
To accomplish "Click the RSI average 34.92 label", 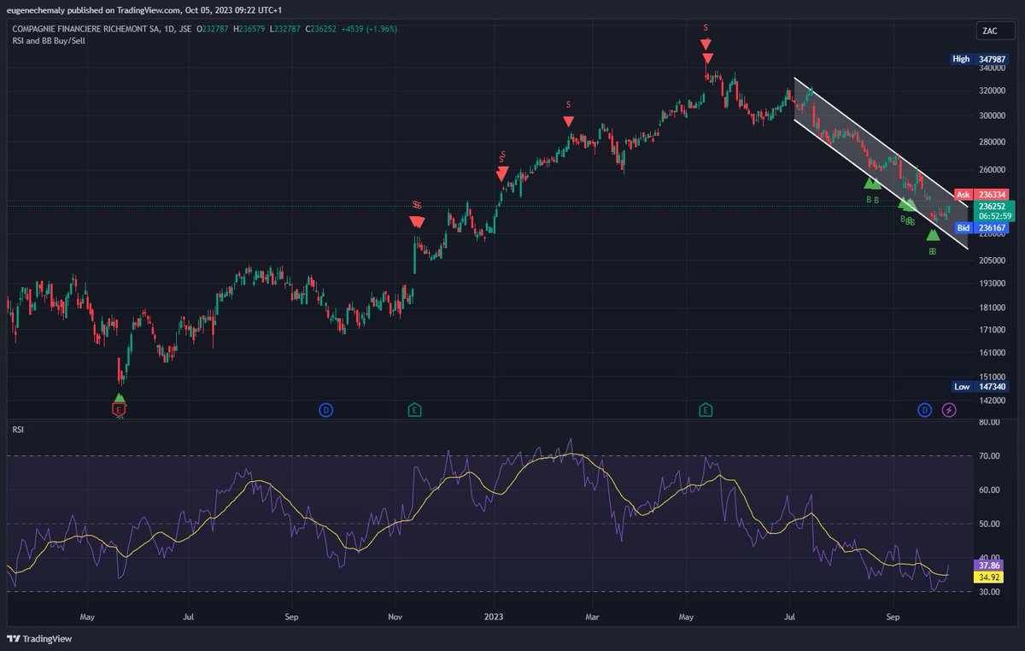I will pos(989,577).
